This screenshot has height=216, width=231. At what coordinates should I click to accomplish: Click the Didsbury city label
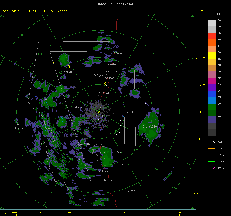[97, 115]
